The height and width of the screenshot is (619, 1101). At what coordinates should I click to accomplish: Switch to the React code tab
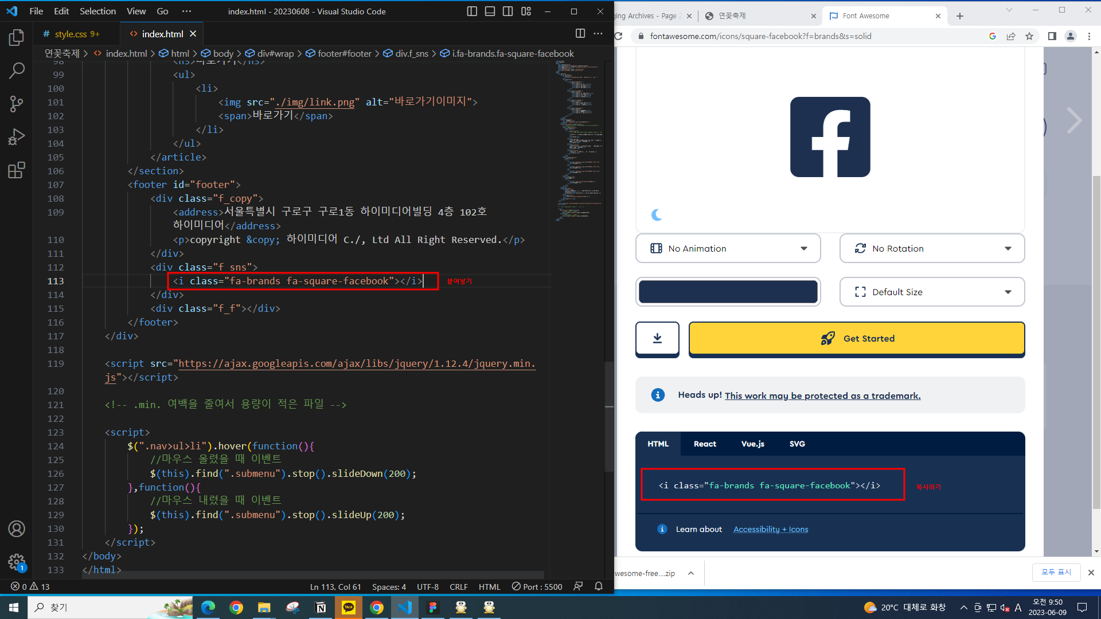pos(705,444)
